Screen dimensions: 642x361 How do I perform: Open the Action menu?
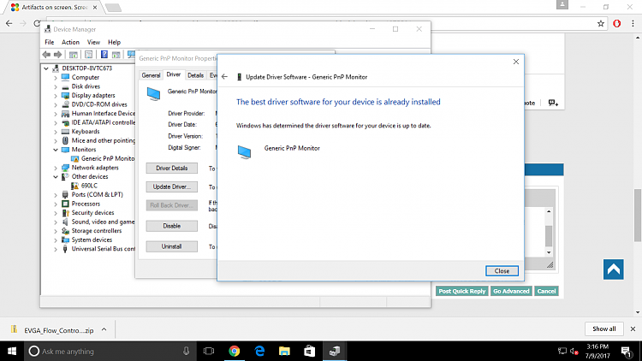pyautogui.click(x=70, y=42)
